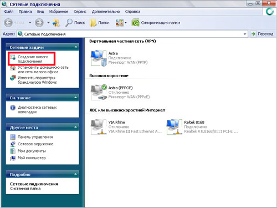Viewport: 277px width, 208px height.
Task: Click the new connection wizard icon
Action: (13, 57)
